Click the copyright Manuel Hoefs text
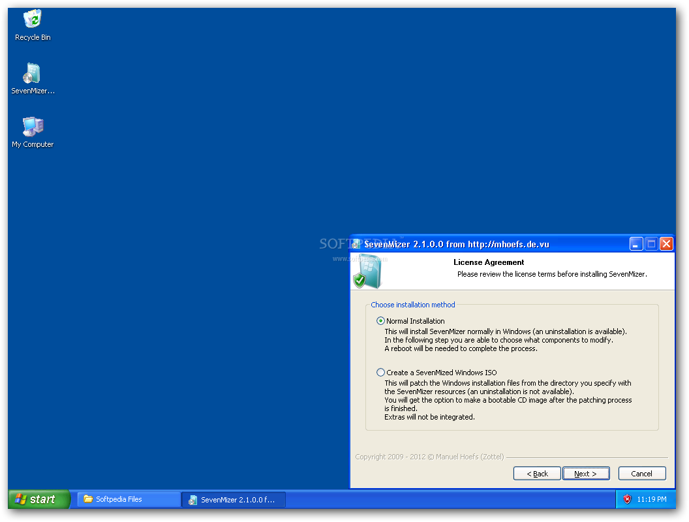Screen dimensions: 689x522 429,457
